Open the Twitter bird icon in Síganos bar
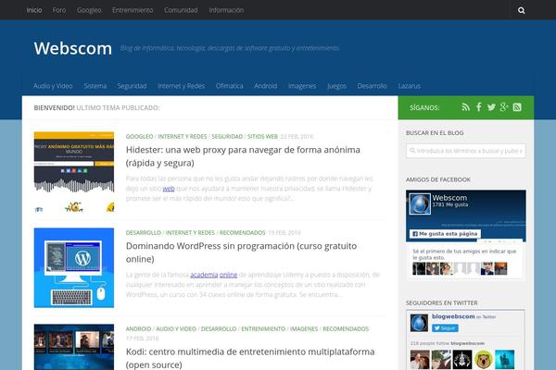Screen dimensions: 556x370 [491, 107]
